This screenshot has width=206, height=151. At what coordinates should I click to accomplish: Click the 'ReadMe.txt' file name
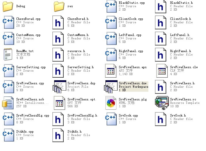click(x=25, y=51)
